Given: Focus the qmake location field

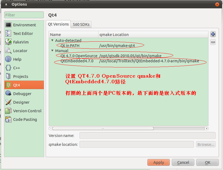Looking at the screenshot, I should 137,144.
